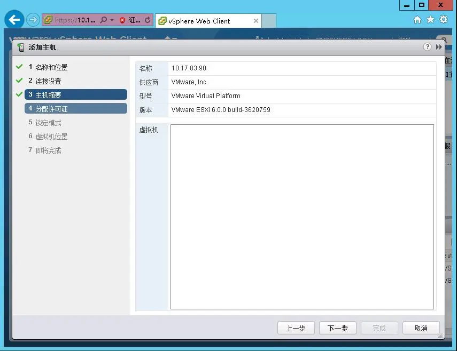Click the 名称 field label

pos(145,68)
